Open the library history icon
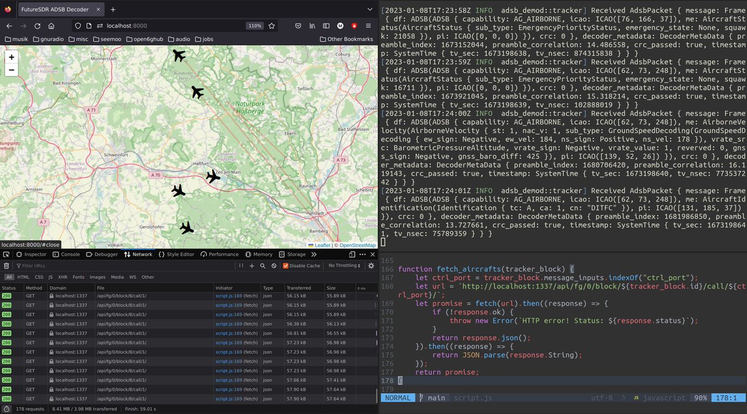747x414 pixels. [x=312, y=26]
